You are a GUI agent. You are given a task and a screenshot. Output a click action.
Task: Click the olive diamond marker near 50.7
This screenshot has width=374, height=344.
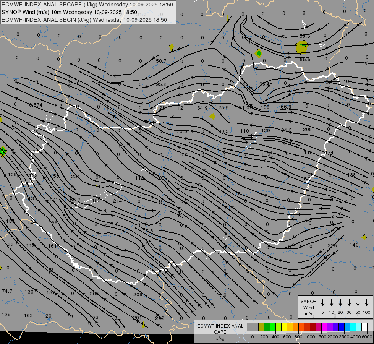171,47
